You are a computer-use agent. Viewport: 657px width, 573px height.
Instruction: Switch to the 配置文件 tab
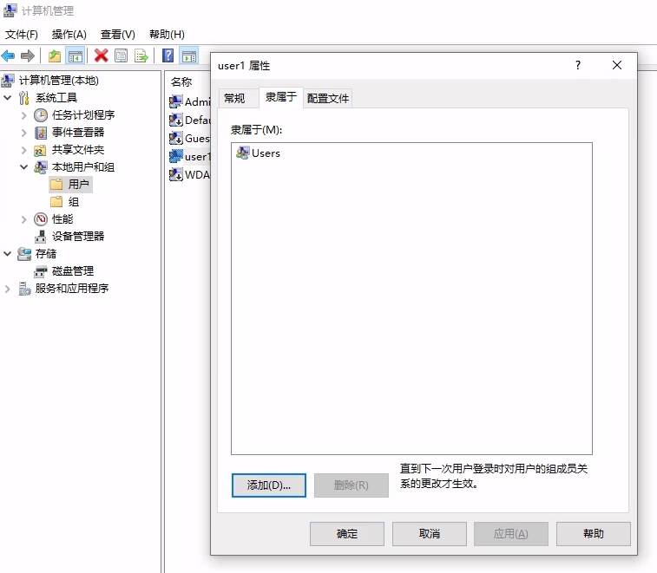point(328,99)
